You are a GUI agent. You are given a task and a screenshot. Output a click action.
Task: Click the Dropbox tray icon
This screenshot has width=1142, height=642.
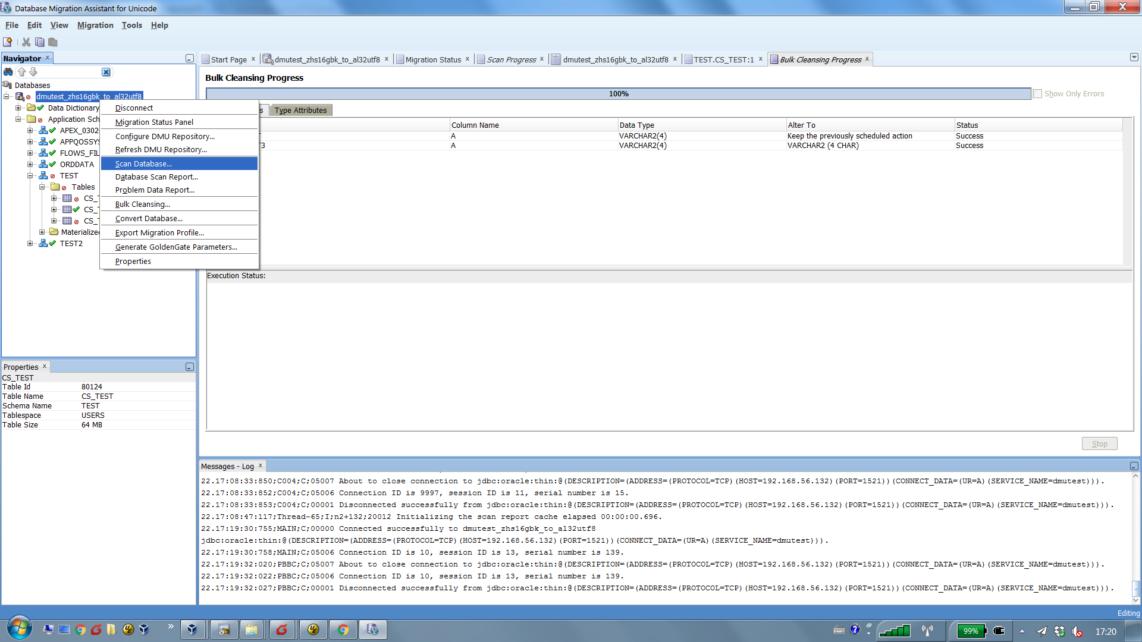tap(1059, 631)
